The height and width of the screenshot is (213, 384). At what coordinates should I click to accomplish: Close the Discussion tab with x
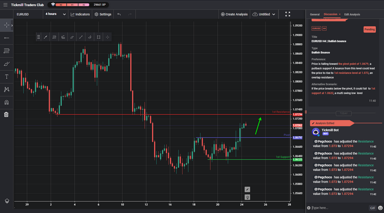point(340,15)
